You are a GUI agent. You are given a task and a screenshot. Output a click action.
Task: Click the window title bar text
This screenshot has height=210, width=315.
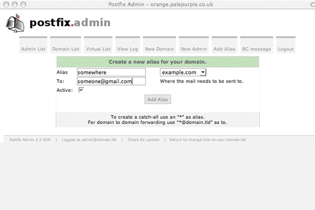[157, 4]
